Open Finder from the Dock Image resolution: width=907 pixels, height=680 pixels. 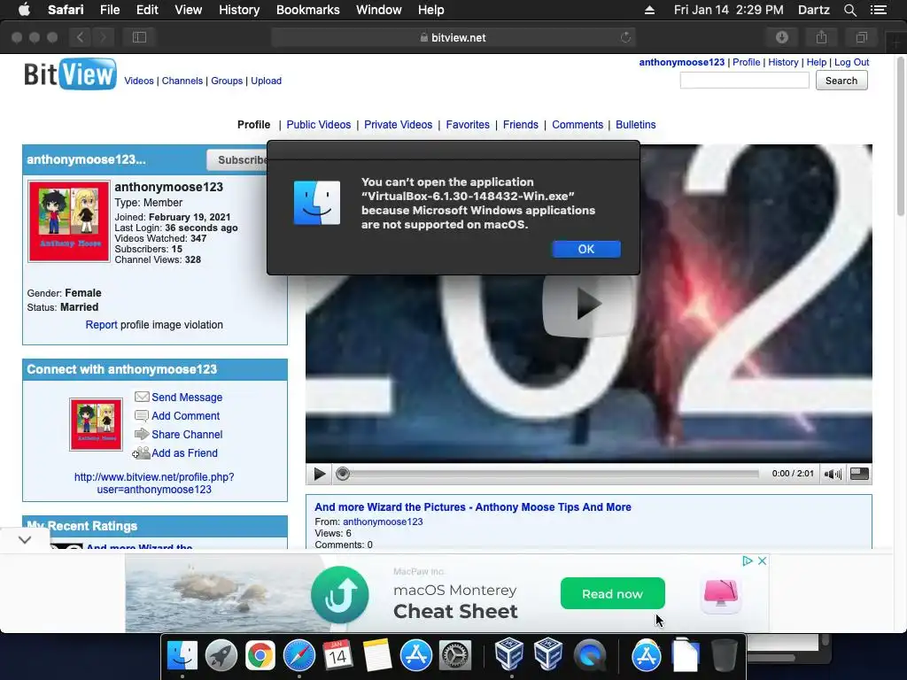coord(182,656)
